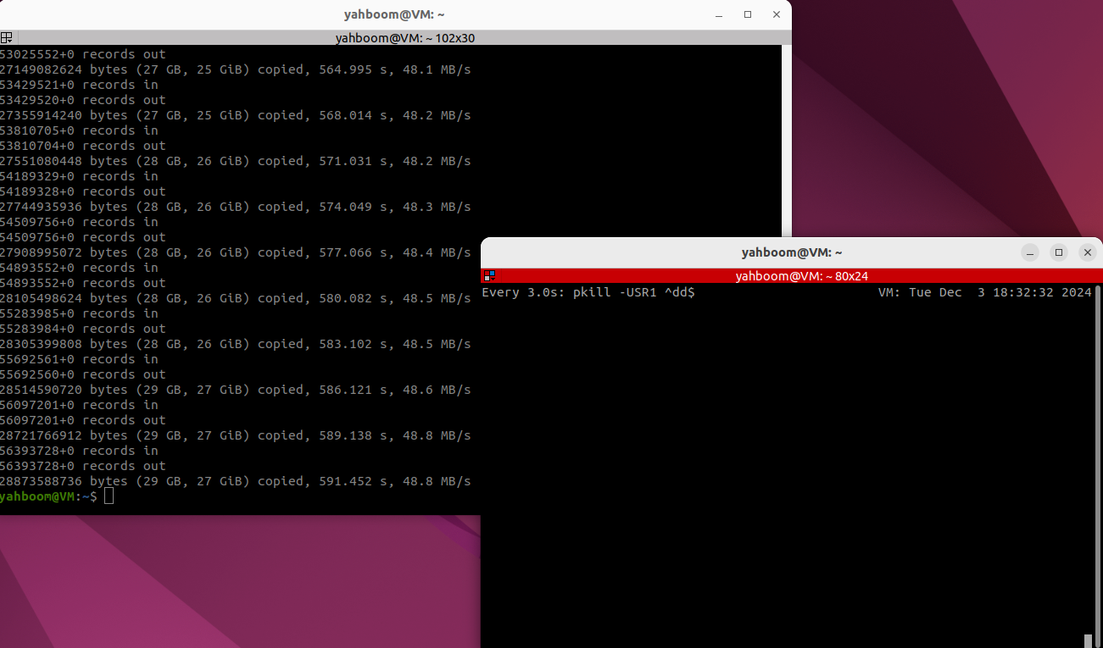Close the watch pkill terminal window

pos(1087,252)
